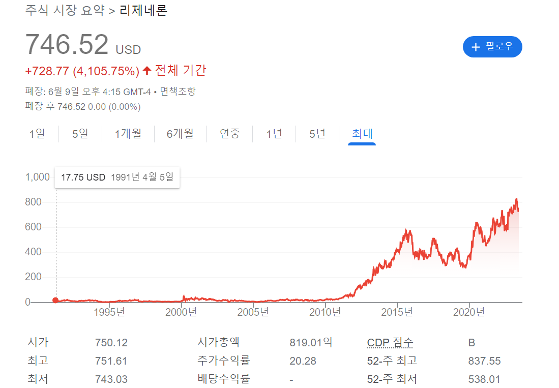Click the 52-주 최고 label
The height and width of the screenshot is (388, 559).
coord(392,361)
